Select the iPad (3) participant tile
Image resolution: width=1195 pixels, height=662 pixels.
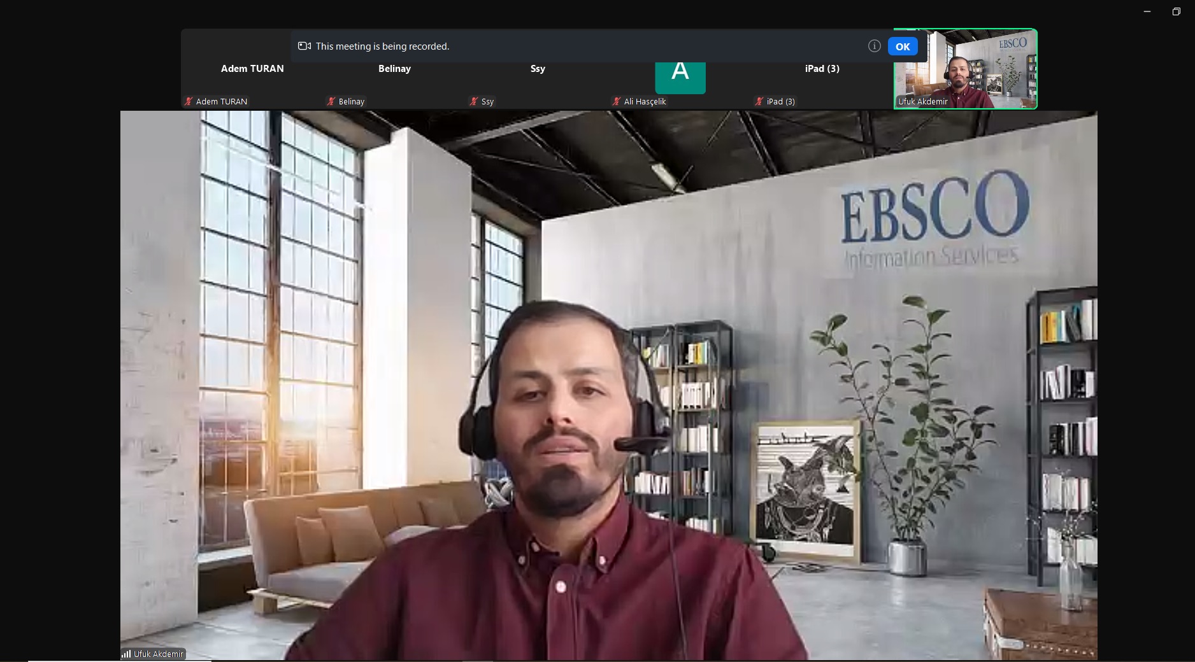click(x=822, y=80)
